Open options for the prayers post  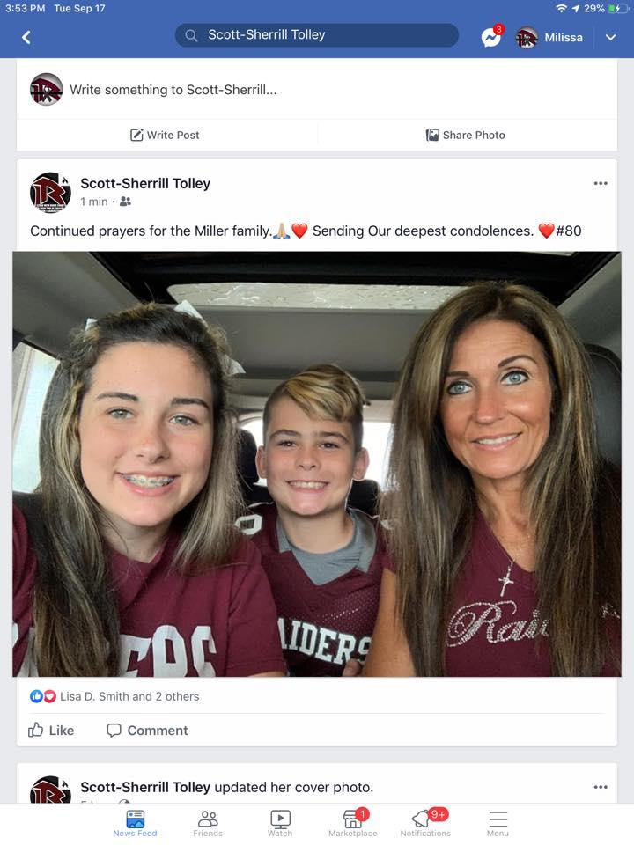tap(601, 183)
